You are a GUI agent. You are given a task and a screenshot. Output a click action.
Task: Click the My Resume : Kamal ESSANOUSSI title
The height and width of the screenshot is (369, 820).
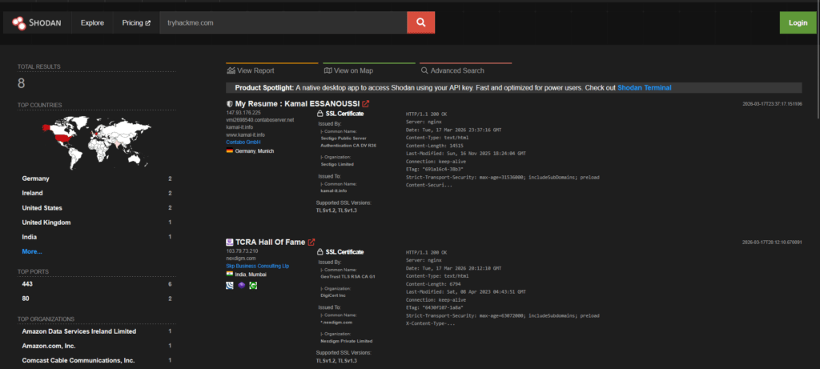pyautogui.click(x=298, y=103)
